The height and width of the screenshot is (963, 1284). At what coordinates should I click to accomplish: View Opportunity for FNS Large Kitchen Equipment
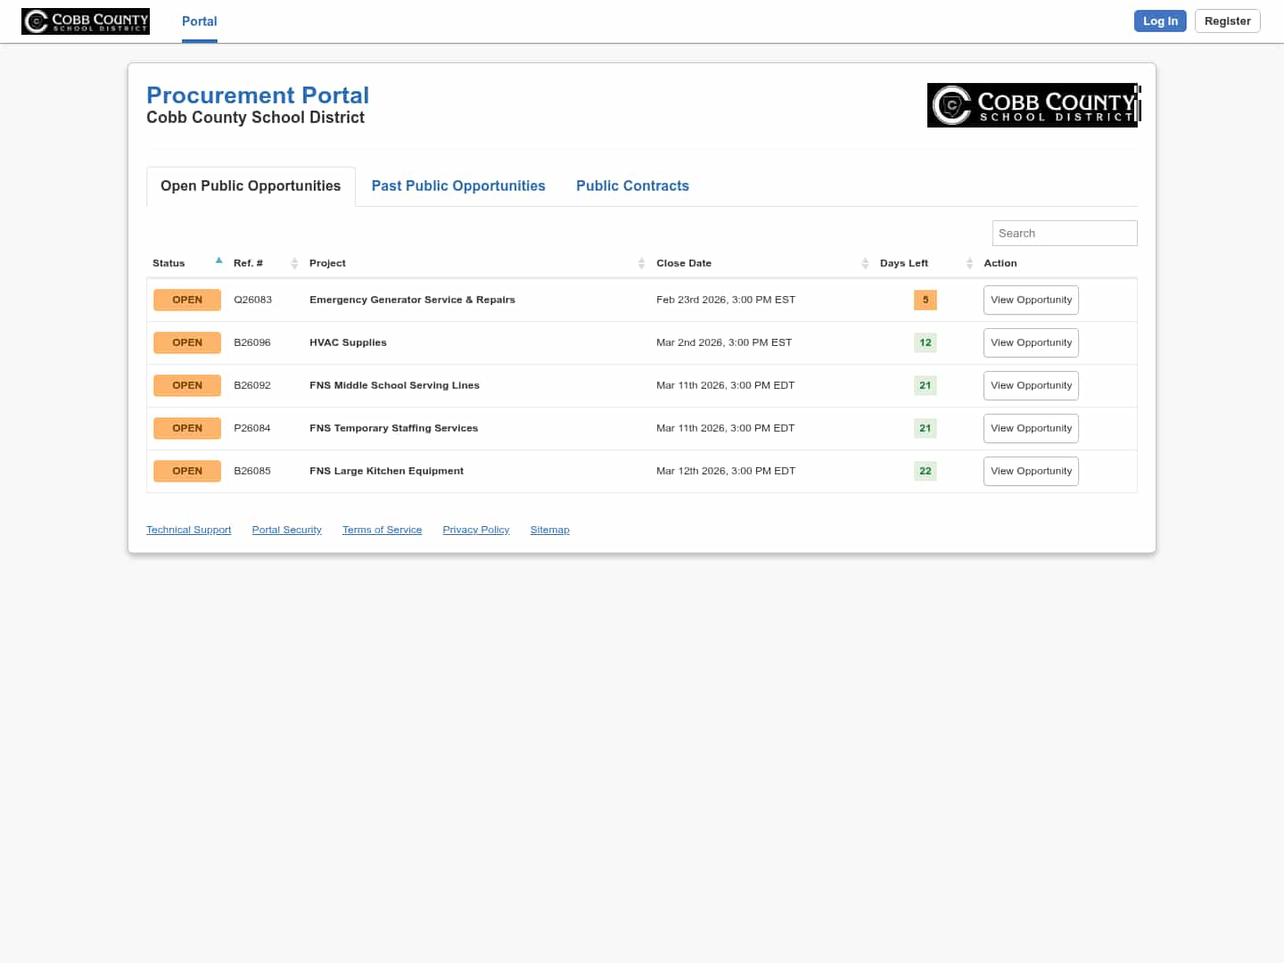point(1031,471)
